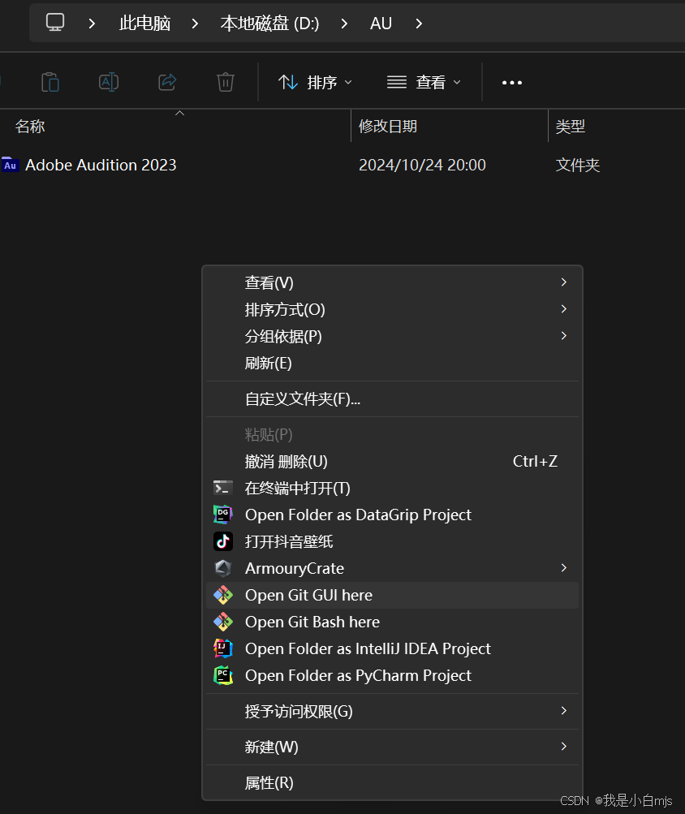Sort by the 名称 column header

(30, 126)
